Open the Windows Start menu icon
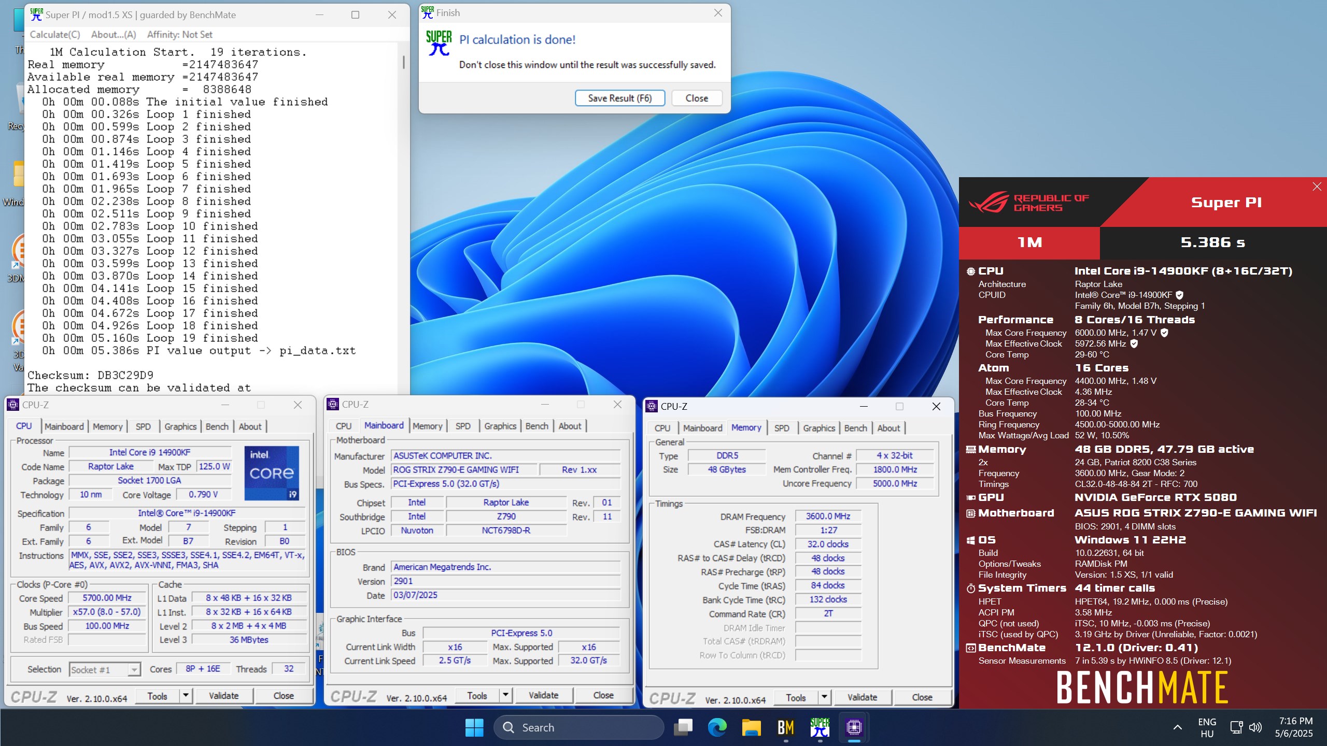Viewport: 1327px width, 746px height. 474,727
